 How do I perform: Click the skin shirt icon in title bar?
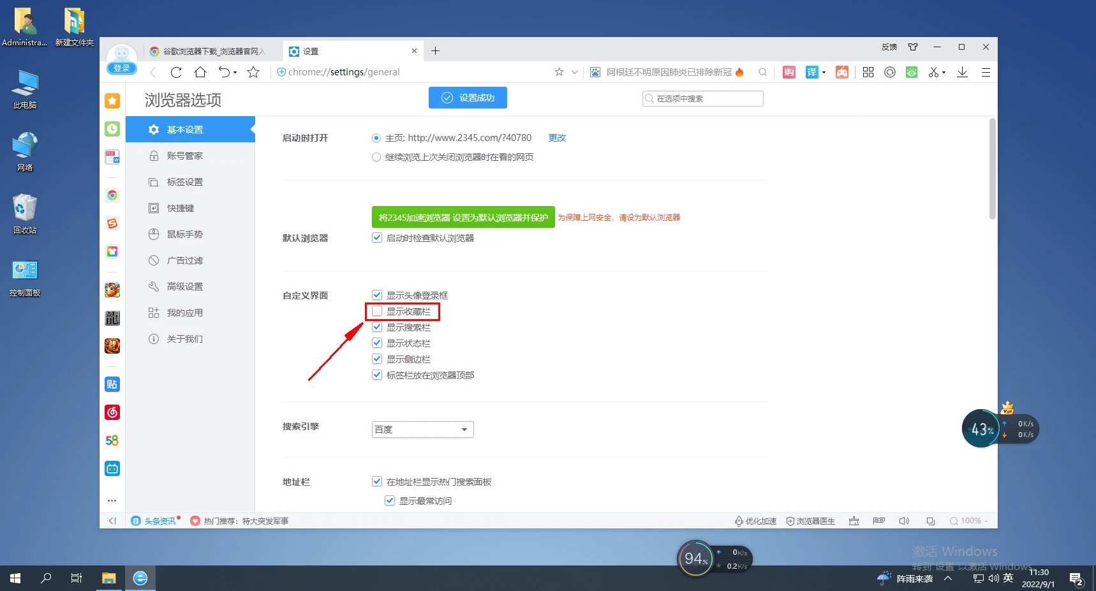[x=913, y=47]
